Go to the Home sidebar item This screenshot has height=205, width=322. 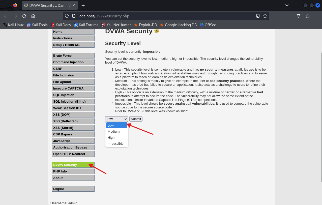click(x=73, y=32)
